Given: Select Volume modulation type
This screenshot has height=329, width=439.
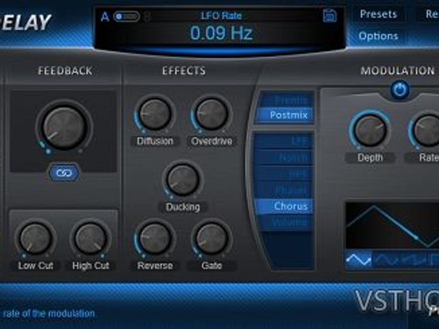Looking at the screenshot, I should click(284, 222).
